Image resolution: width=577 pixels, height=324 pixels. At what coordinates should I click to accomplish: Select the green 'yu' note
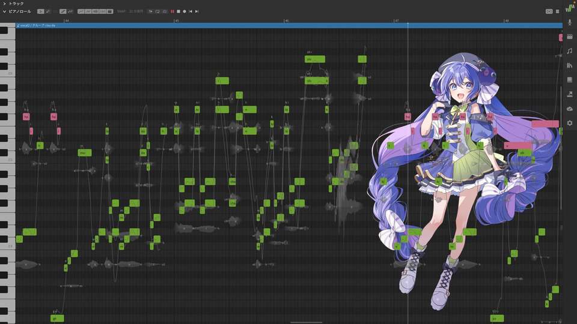[x=497, y=318]
